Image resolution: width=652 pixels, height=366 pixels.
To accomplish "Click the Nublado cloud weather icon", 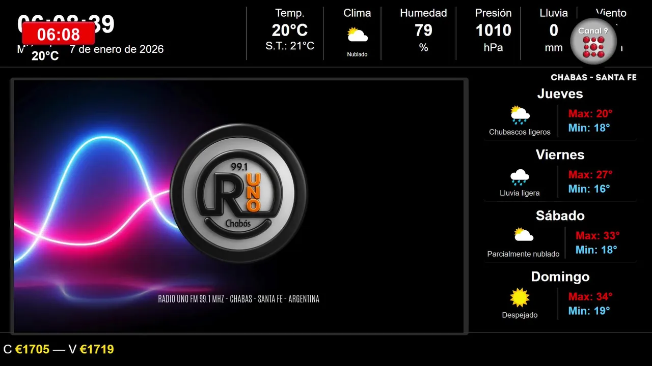I will 357,35.
